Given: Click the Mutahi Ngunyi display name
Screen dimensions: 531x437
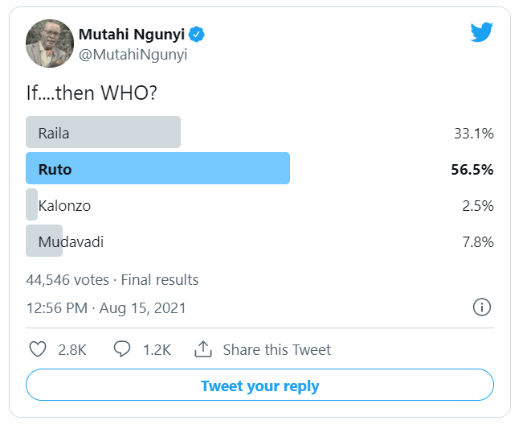Looking at the screenshot, I should point(132,35).
